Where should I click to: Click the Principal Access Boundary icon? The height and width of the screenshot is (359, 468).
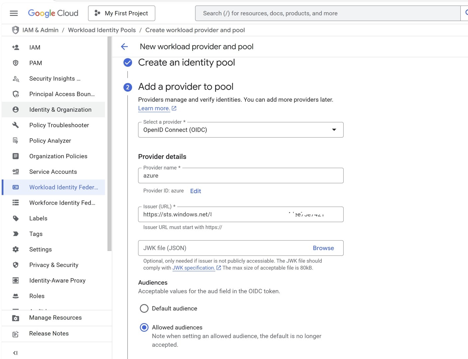click(x=16, y=94)
